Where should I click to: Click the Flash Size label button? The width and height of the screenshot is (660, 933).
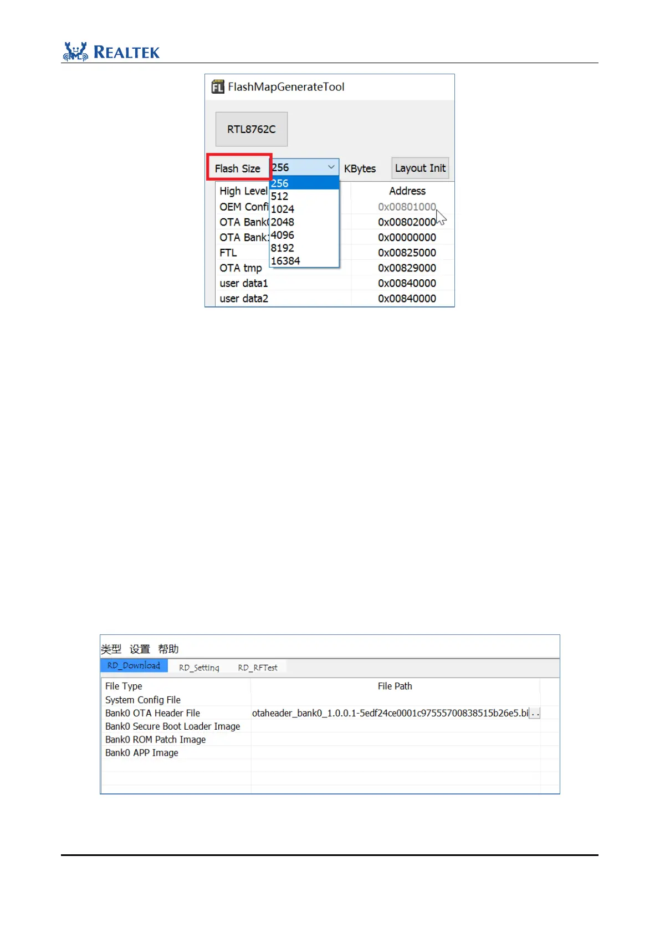tap(239, 167)
